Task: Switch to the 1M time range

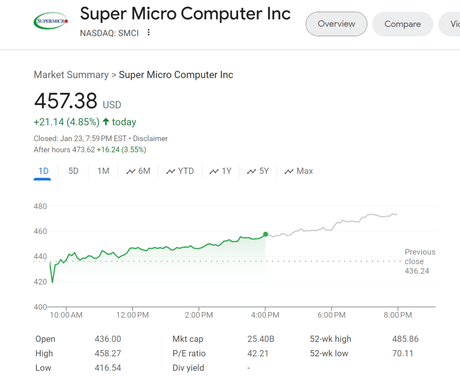Action: 103,171
